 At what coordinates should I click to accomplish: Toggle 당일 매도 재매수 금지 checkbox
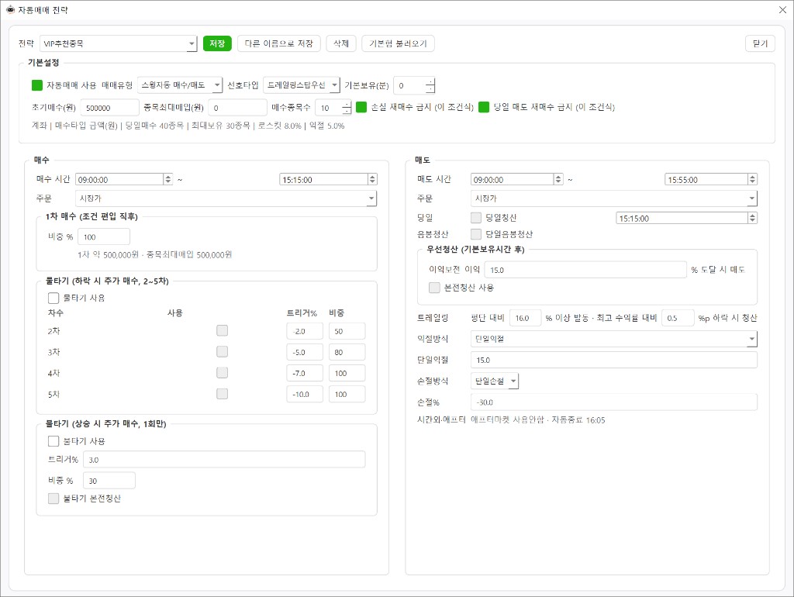click(484, 107)
